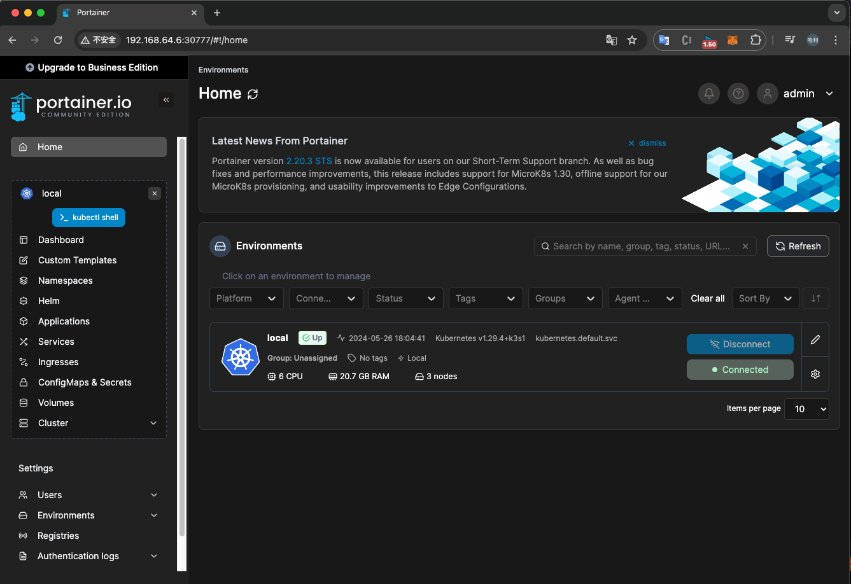
Task: Focus the environment search field
Action: pyautogui.click(x=645, y=246)
